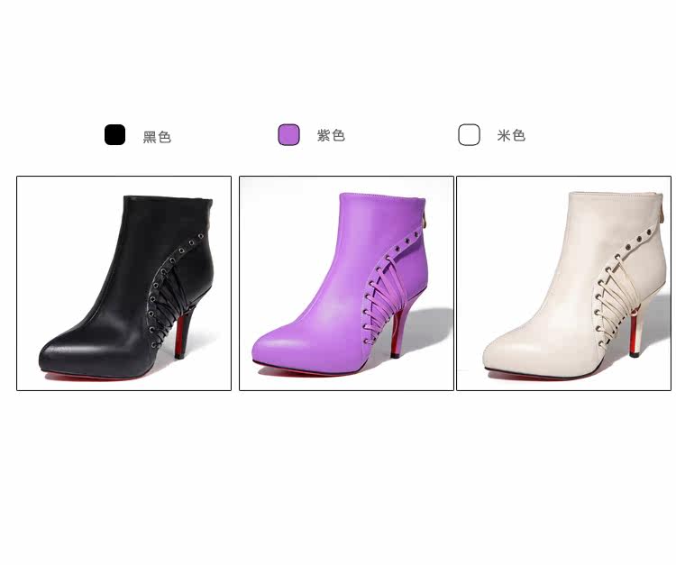Click the 米色 label text
Screen dimensions: 676x565
pyautogui.click(x=511, y=135)
